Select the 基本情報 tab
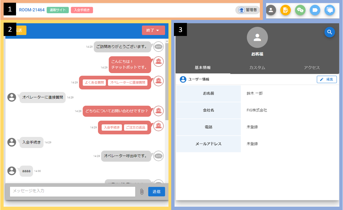This screenshot has height=210, width=343. 203,68
